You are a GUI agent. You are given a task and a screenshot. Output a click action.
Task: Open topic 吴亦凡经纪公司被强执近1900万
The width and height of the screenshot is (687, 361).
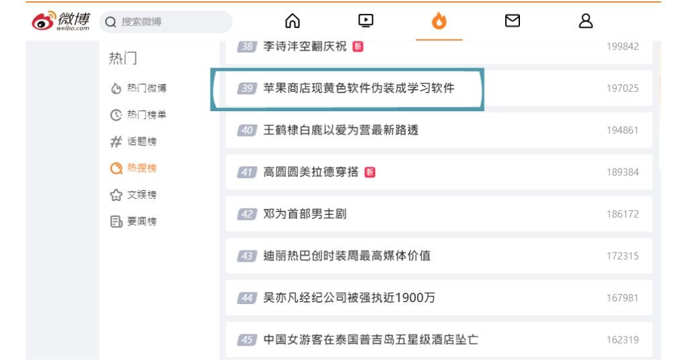click(349, 298)
